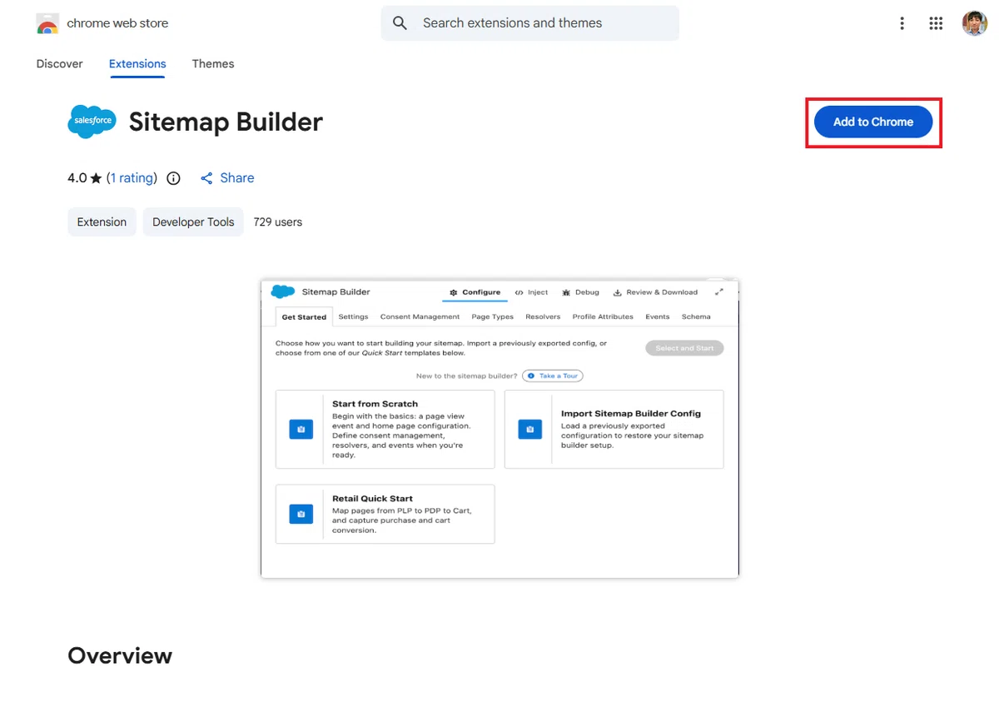This screenshot has height=702, width=999.
Task: Focus the Search extensions and themes field
Action: (530, 23)
